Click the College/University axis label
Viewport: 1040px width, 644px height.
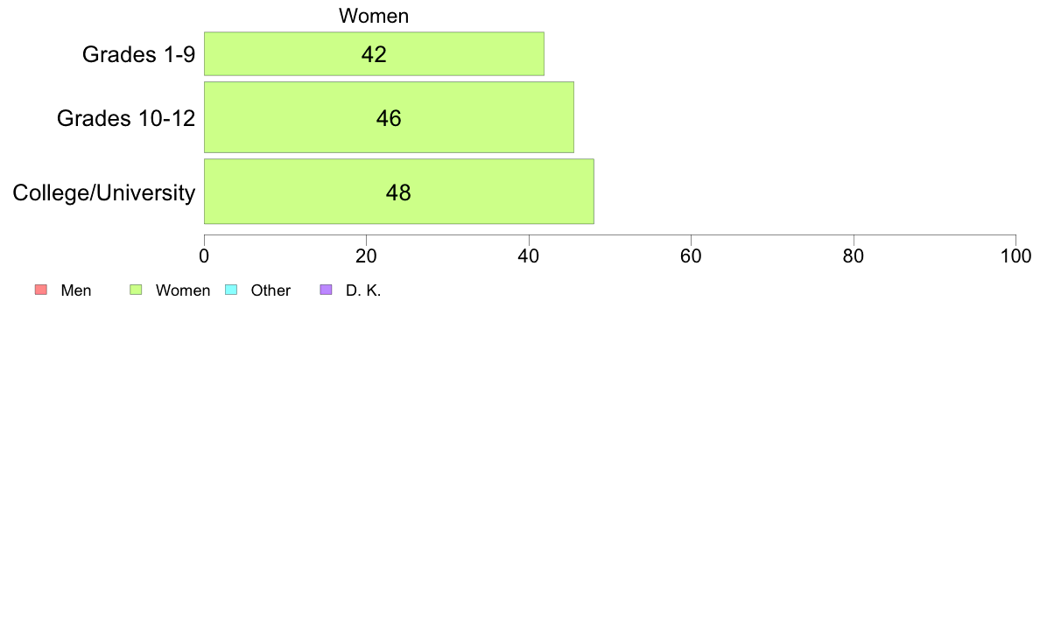[104, 193]
